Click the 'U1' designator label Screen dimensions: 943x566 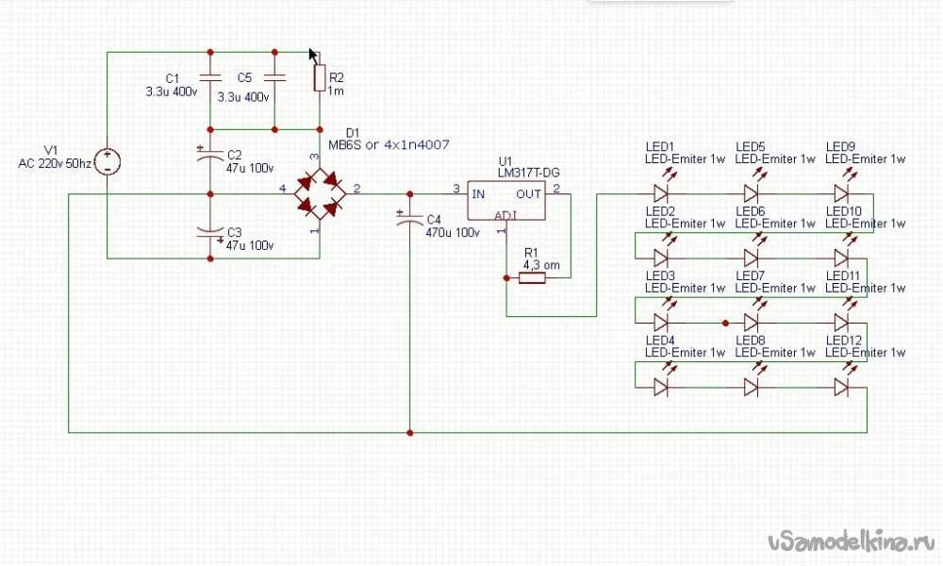click(505, 161)
